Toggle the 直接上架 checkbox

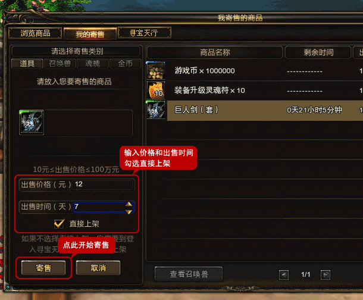(59, 224)
